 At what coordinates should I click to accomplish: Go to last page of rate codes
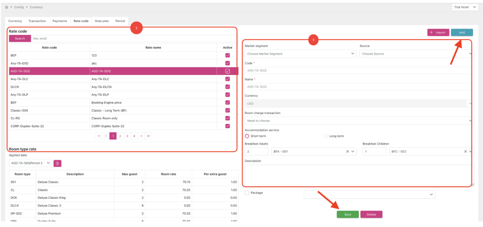click(x=149, y=136)
